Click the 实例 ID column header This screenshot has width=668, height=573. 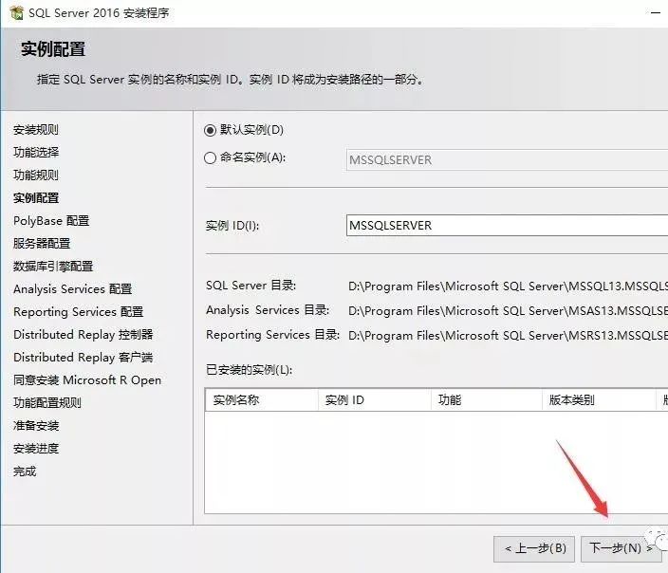(375, 400)
